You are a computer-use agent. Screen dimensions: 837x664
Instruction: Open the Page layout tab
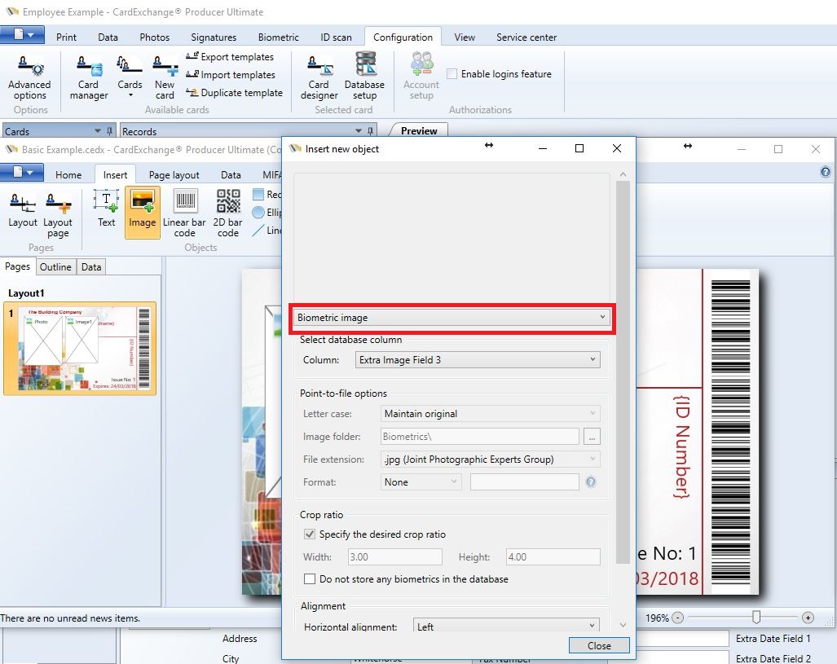pyautogui.click(x=174, y=175)
